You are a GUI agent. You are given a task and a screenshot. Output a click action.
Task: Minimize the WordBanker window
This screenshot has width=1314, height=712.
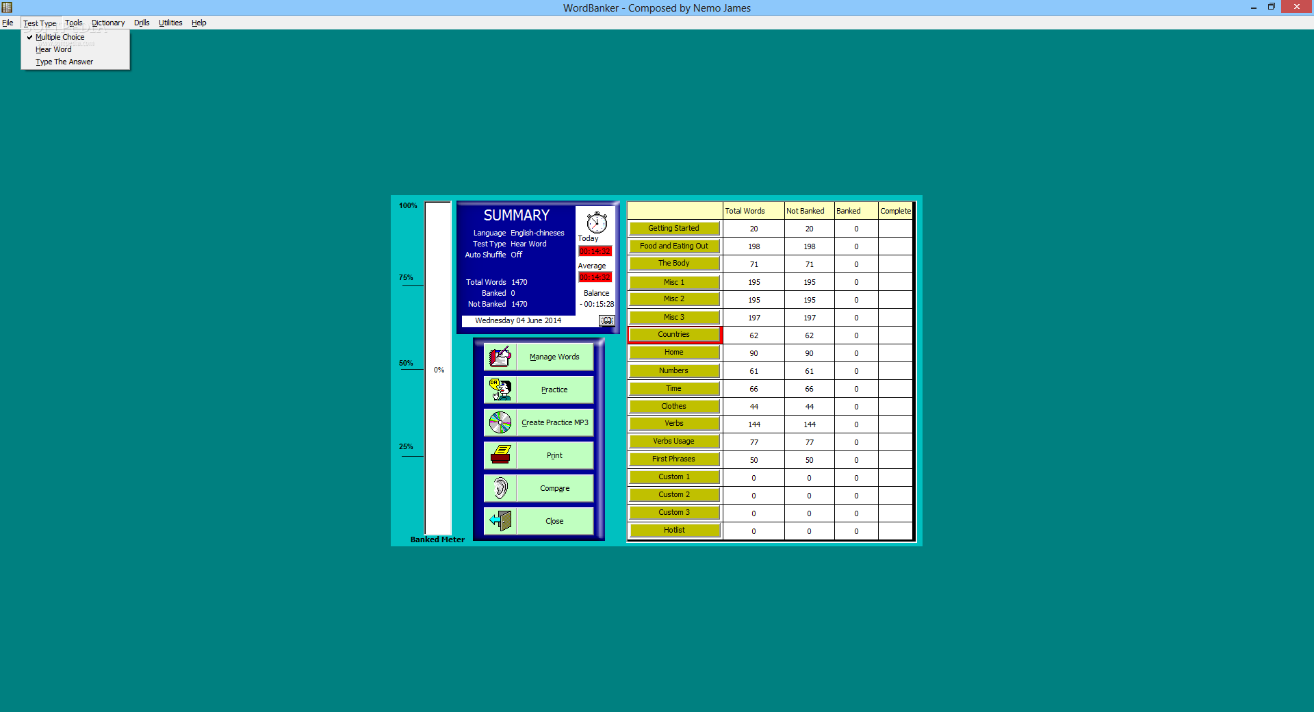click(1254, 8)
